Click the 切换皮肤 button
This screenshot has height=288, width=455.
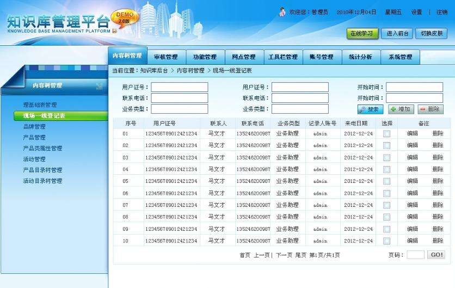(432, 34)
